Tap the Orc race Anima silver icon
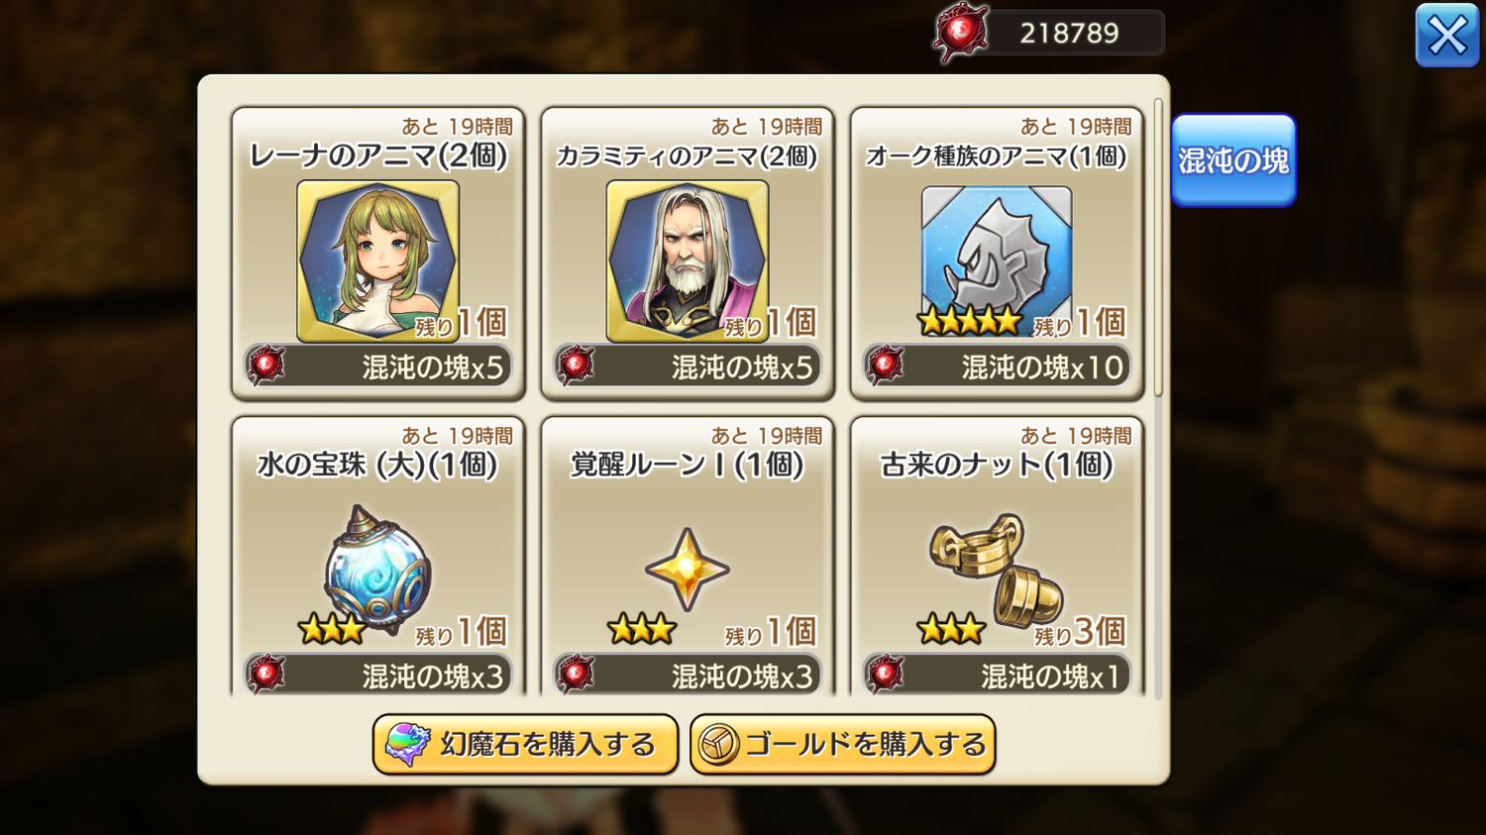Screen dimensions: 1486x835 coord(996,258)
